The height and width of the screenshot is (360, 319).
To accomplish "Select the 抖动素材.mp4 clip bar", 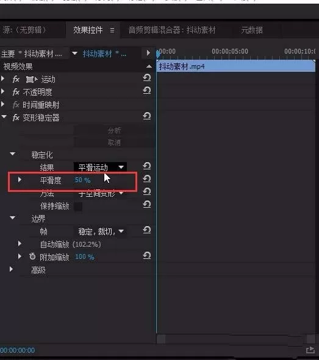I will point(236,66).
